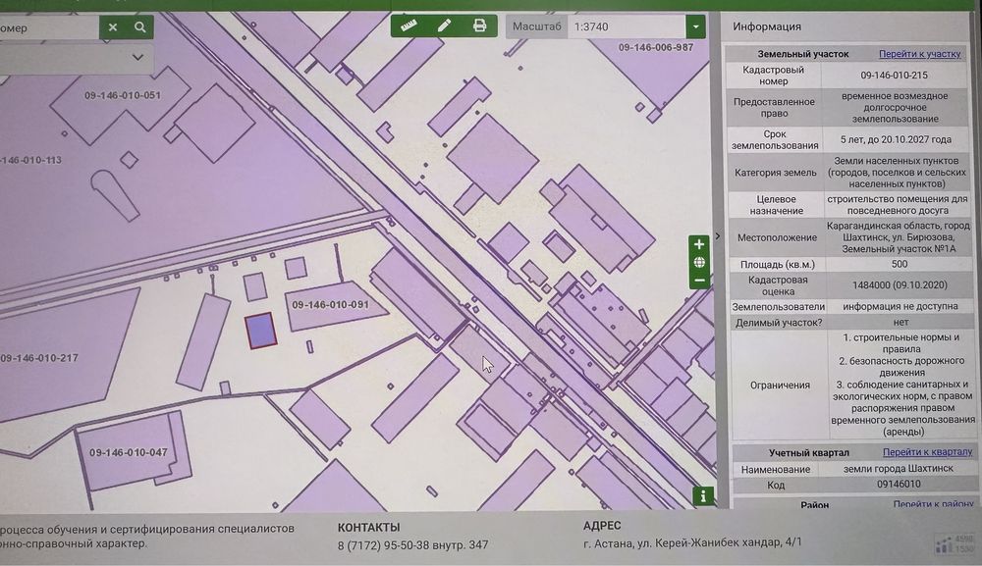Image resolution: width=982 pixels, height=566 pixels.
Task: Print the map using printer icon
Action: click(479, 26)
